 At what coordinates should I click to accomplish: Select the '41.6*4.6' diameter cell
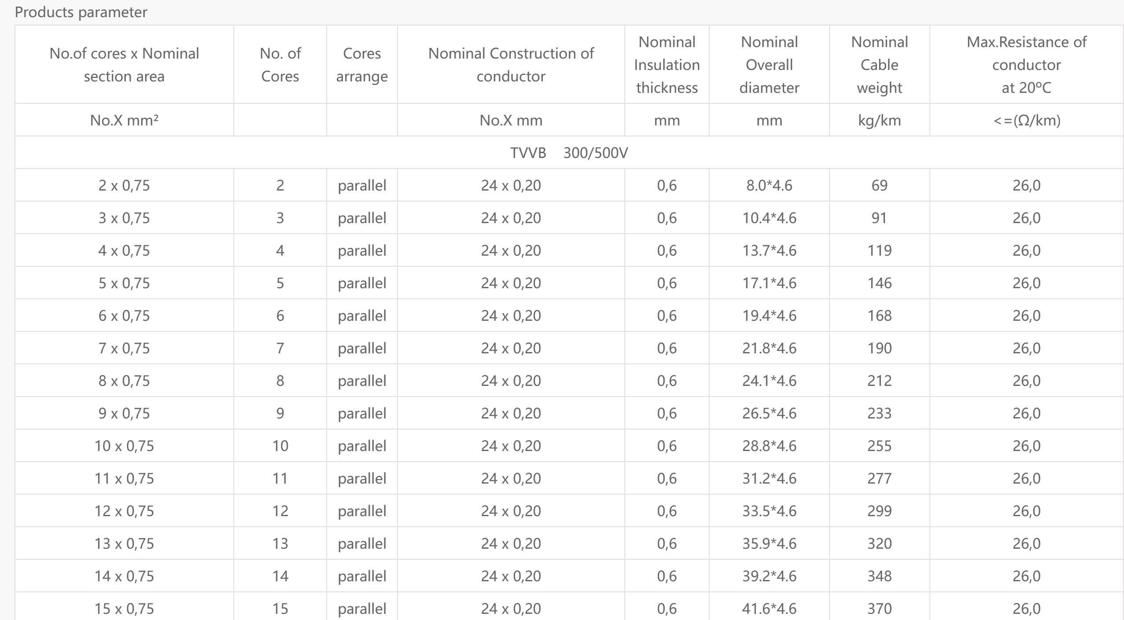click(769, 608)
